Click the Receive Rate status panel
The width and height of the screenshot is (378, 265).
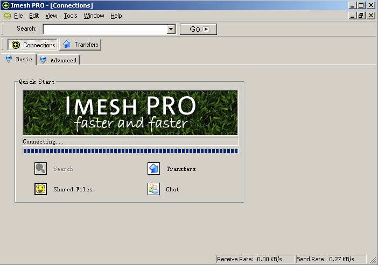point(255,259)
